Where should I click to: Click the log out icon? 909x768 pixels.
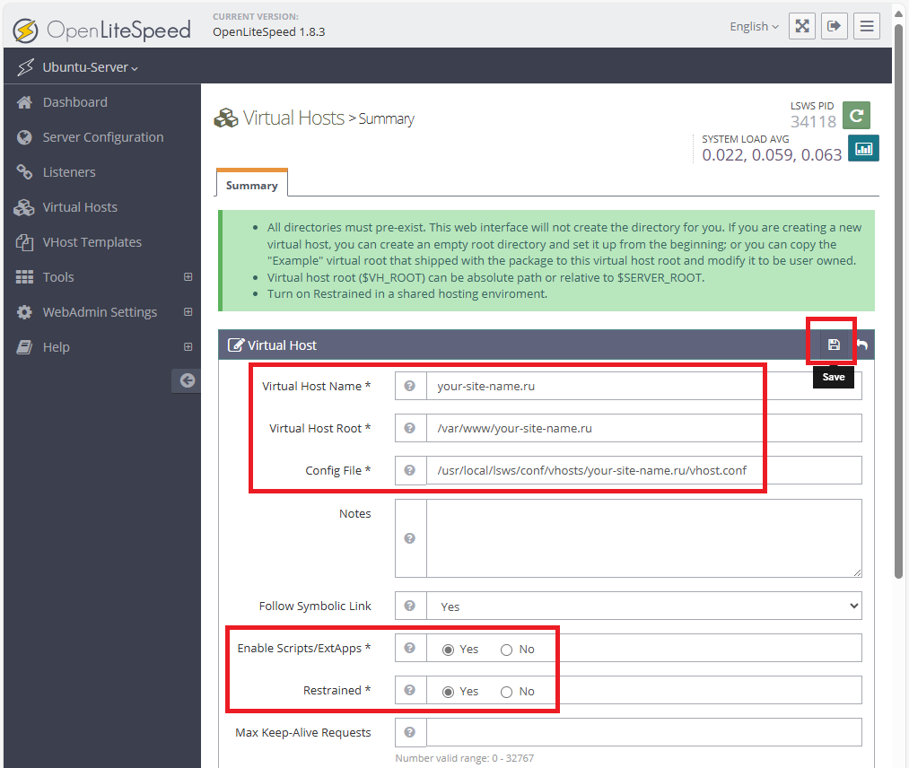pyautogui.click(x=835, y=26)
